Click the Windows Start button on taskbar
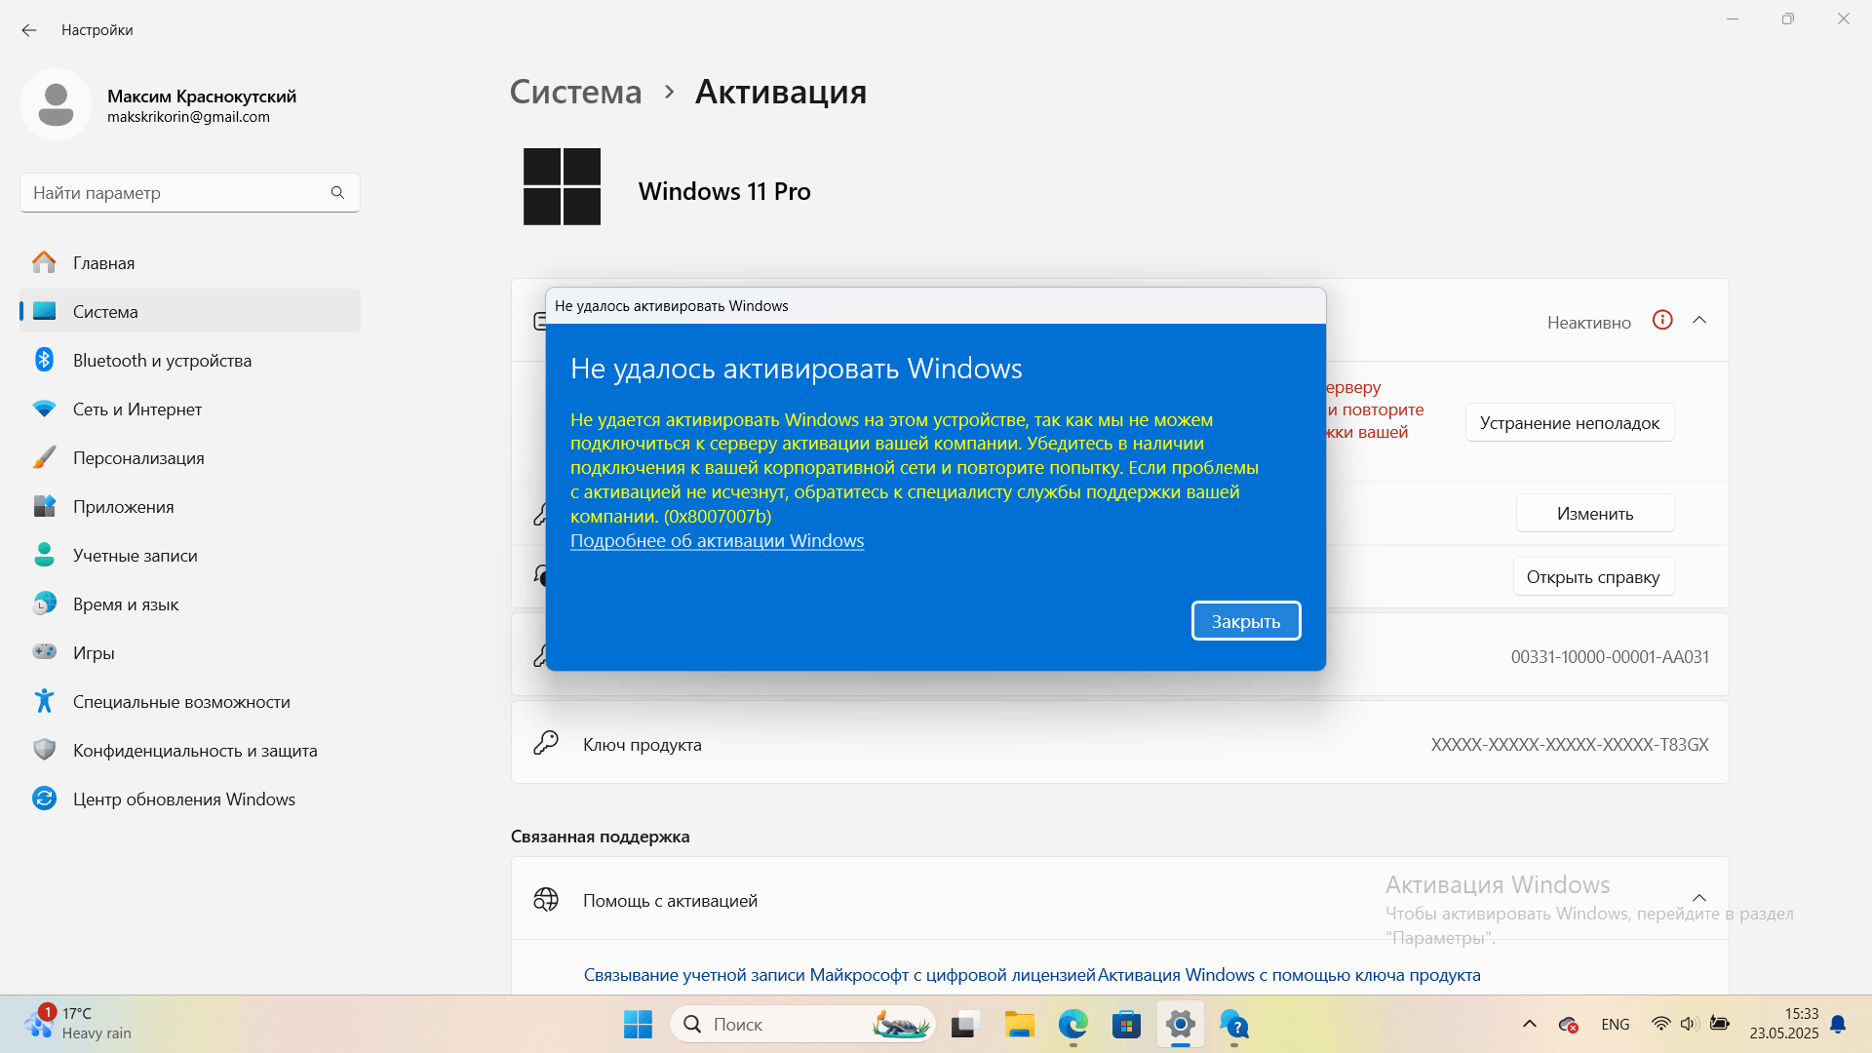The width and height of the screenshot is (1872, 1053). 638,1025
